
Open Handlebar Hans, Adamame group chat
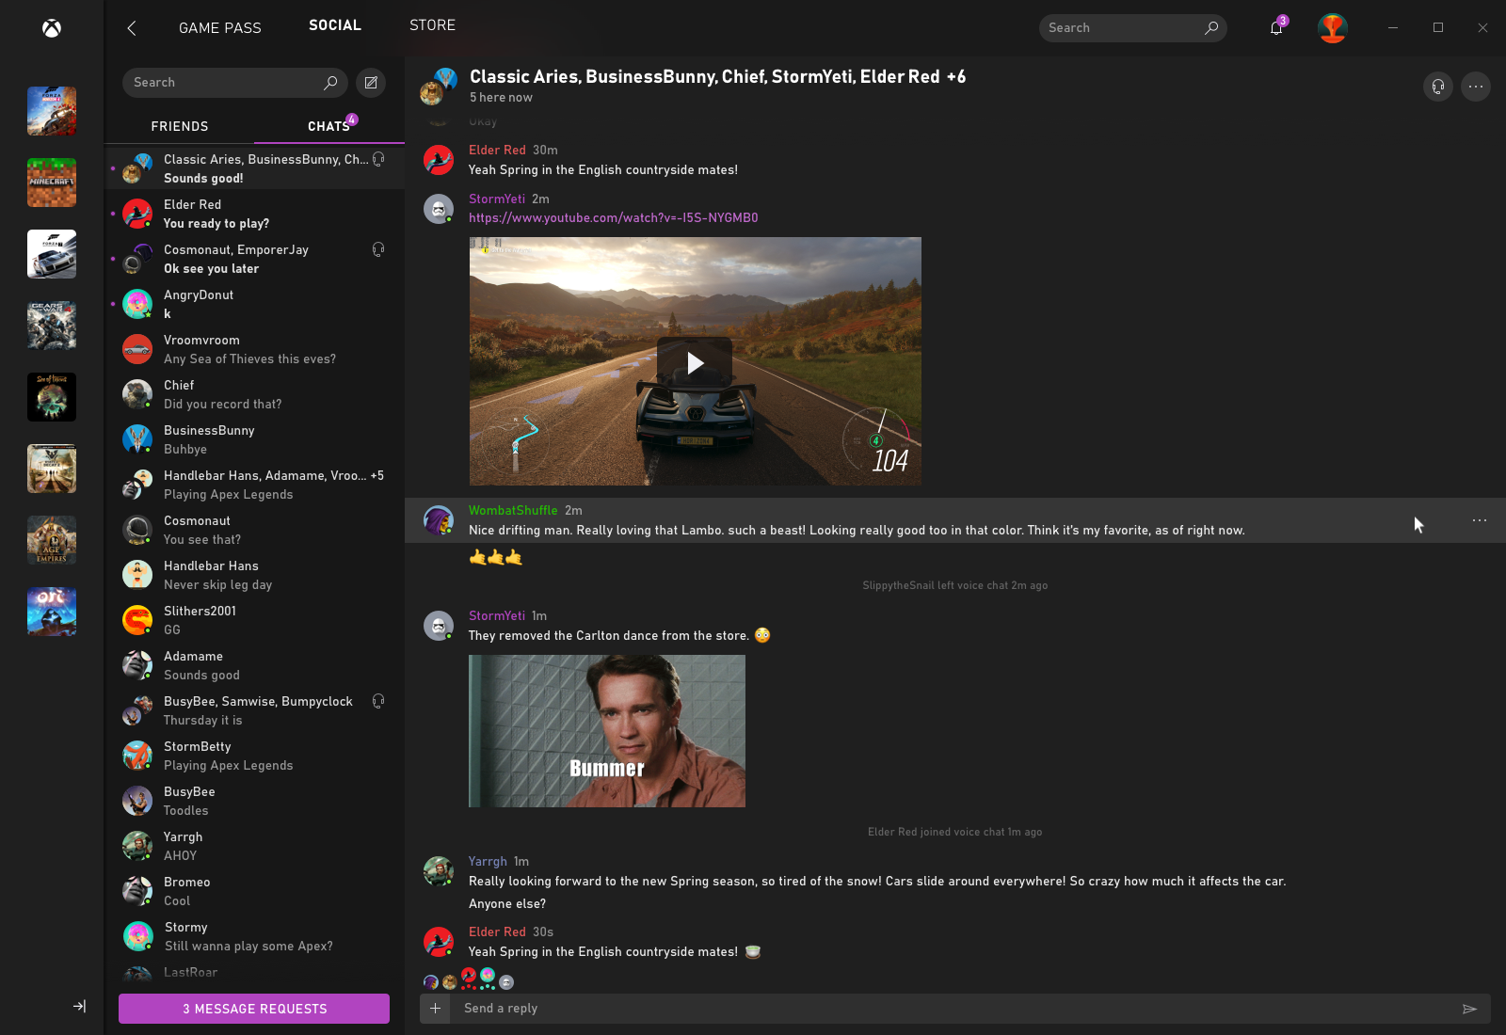pyautogui.click(x=254, y=485)
